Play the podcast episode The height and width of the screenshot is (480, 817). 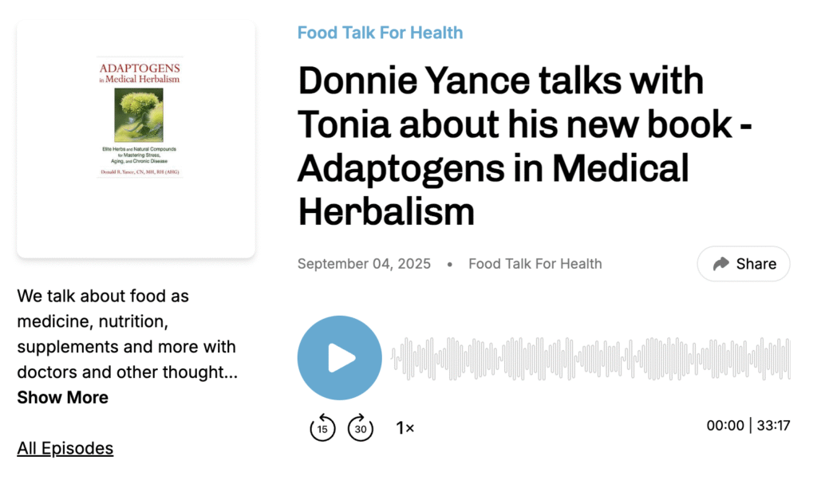click(339, 357)
